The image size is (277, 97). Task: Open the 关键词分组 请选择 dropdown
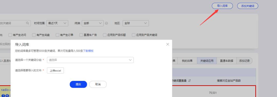[x=90, y=60]
